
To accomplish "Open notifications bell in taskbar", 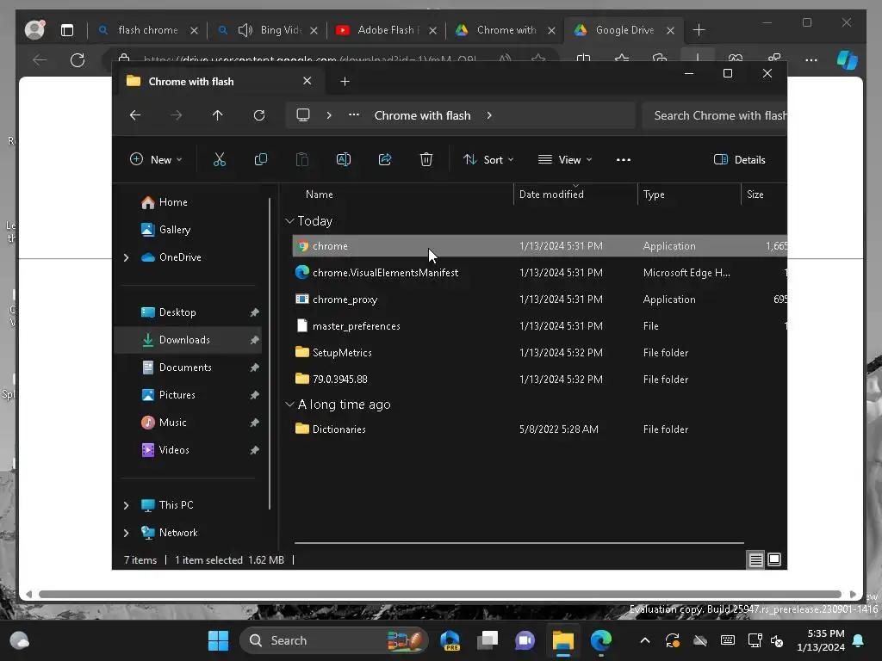I will (859, 640).
